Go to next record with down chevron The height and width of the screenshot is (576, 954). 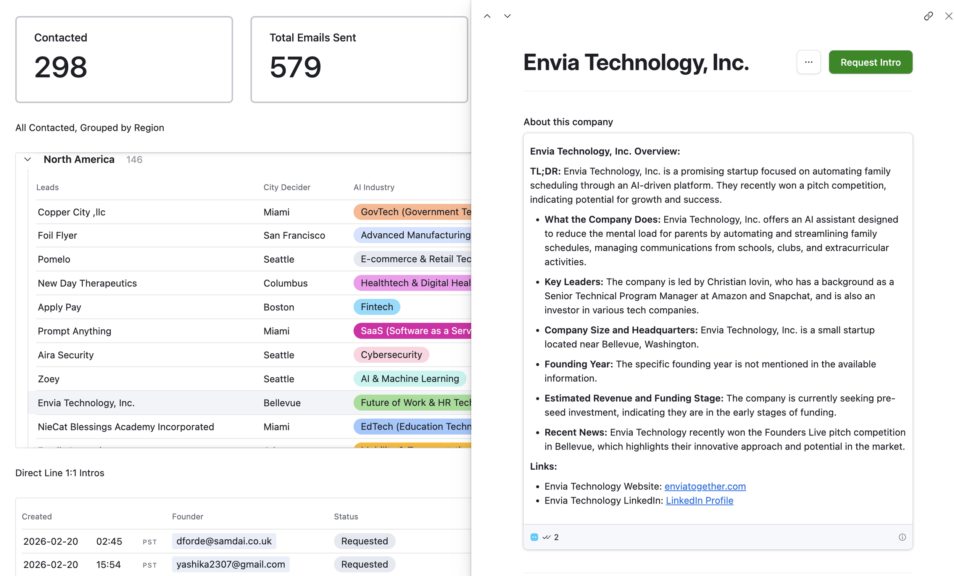pyautogui.click(x=507, y=16)
